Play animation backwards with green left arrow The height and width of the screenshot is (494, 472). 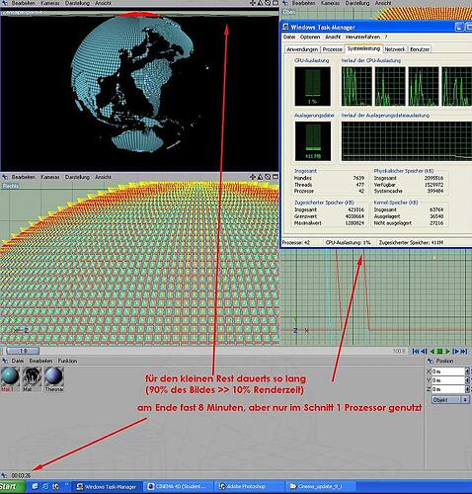coord(433,352)
